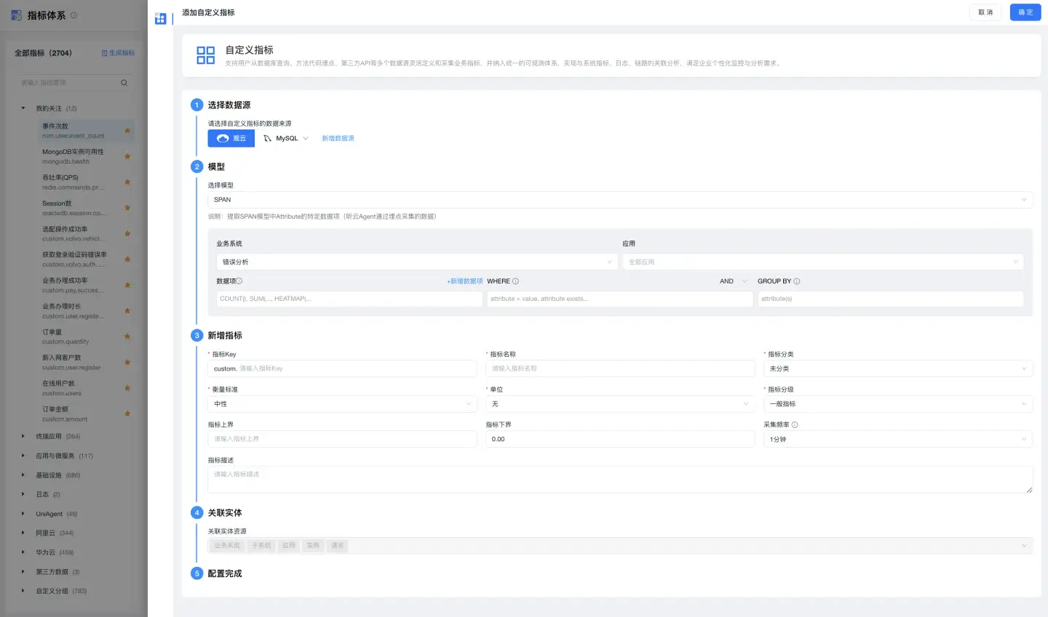The height and width of the screenshot is (617, 1048).
Task: Click the search magnifier icon in sidebar
Action: (124, 83)
